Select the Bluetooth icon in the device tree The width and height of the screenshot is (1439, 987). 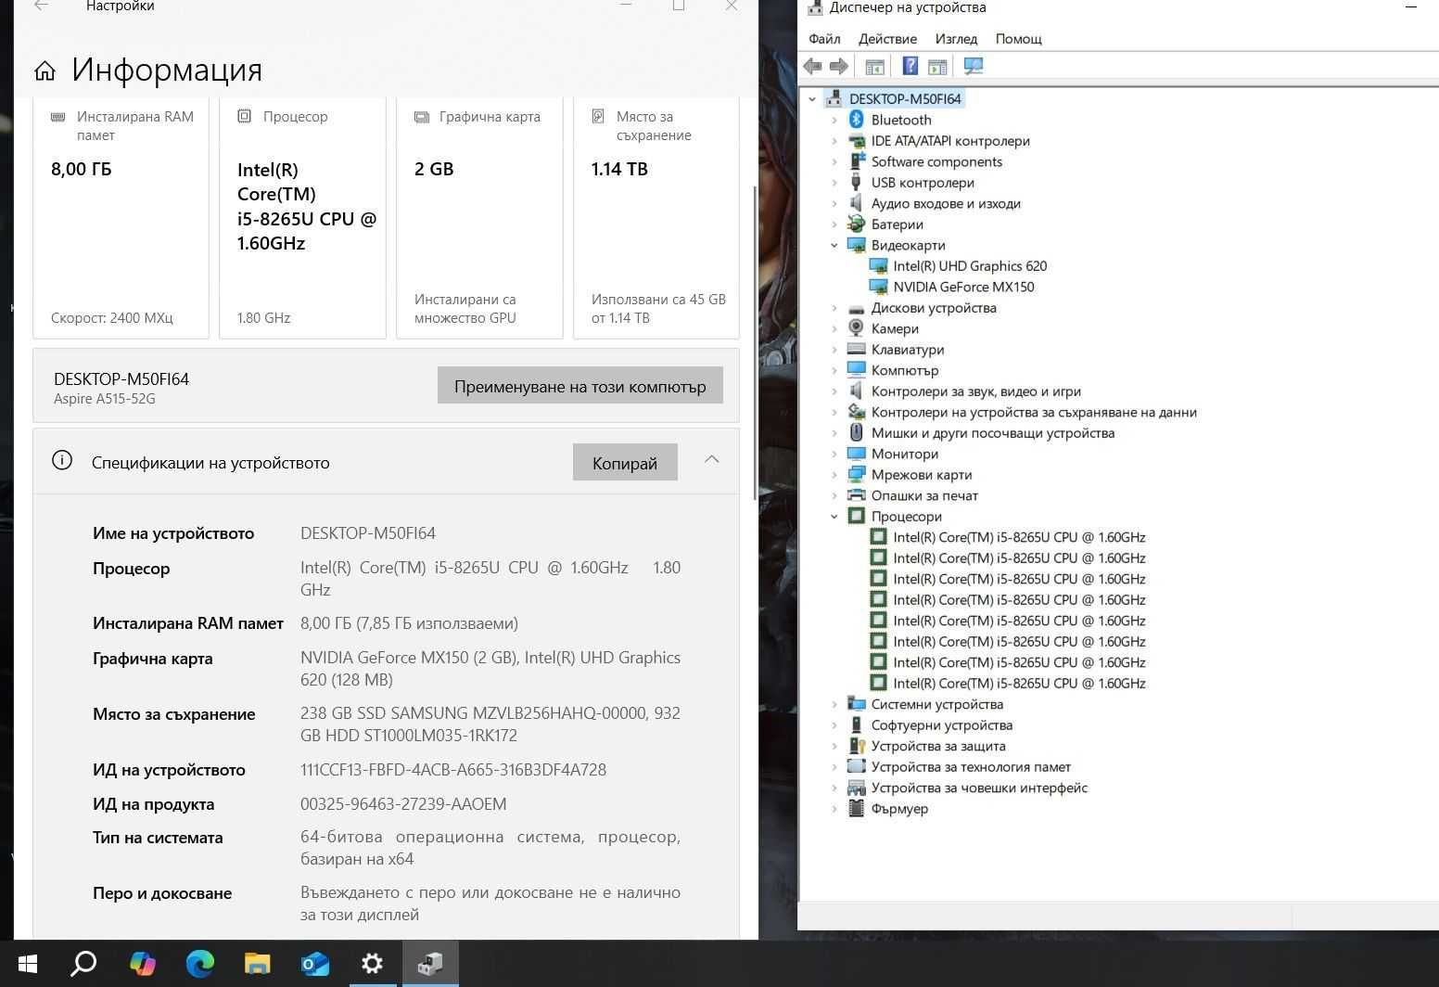[857, 120]
